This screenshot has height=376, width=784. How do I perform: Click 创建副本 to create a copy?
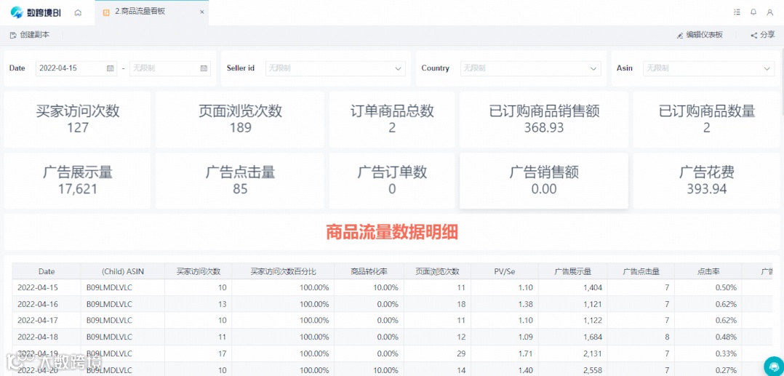click(x=30, y=35)
